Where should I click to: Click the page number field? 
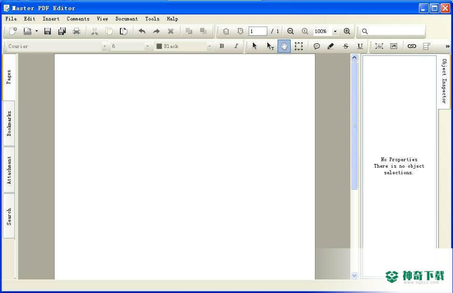[x=258, y=31]
